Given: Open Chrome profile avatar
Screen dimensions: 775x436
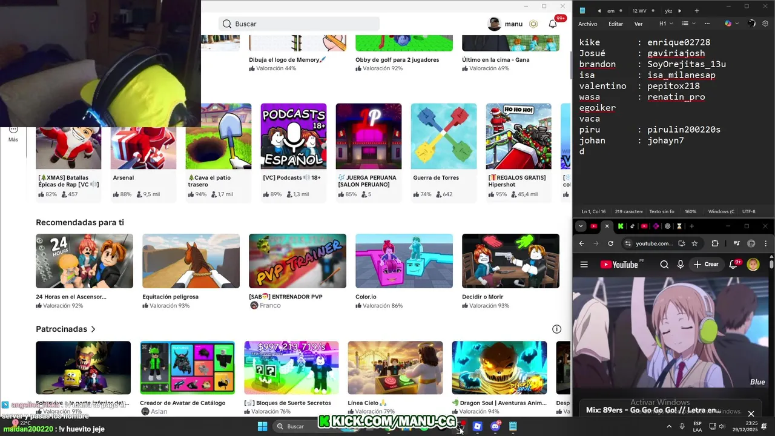Looking at the screenshot, I should (x=751, y=243).
